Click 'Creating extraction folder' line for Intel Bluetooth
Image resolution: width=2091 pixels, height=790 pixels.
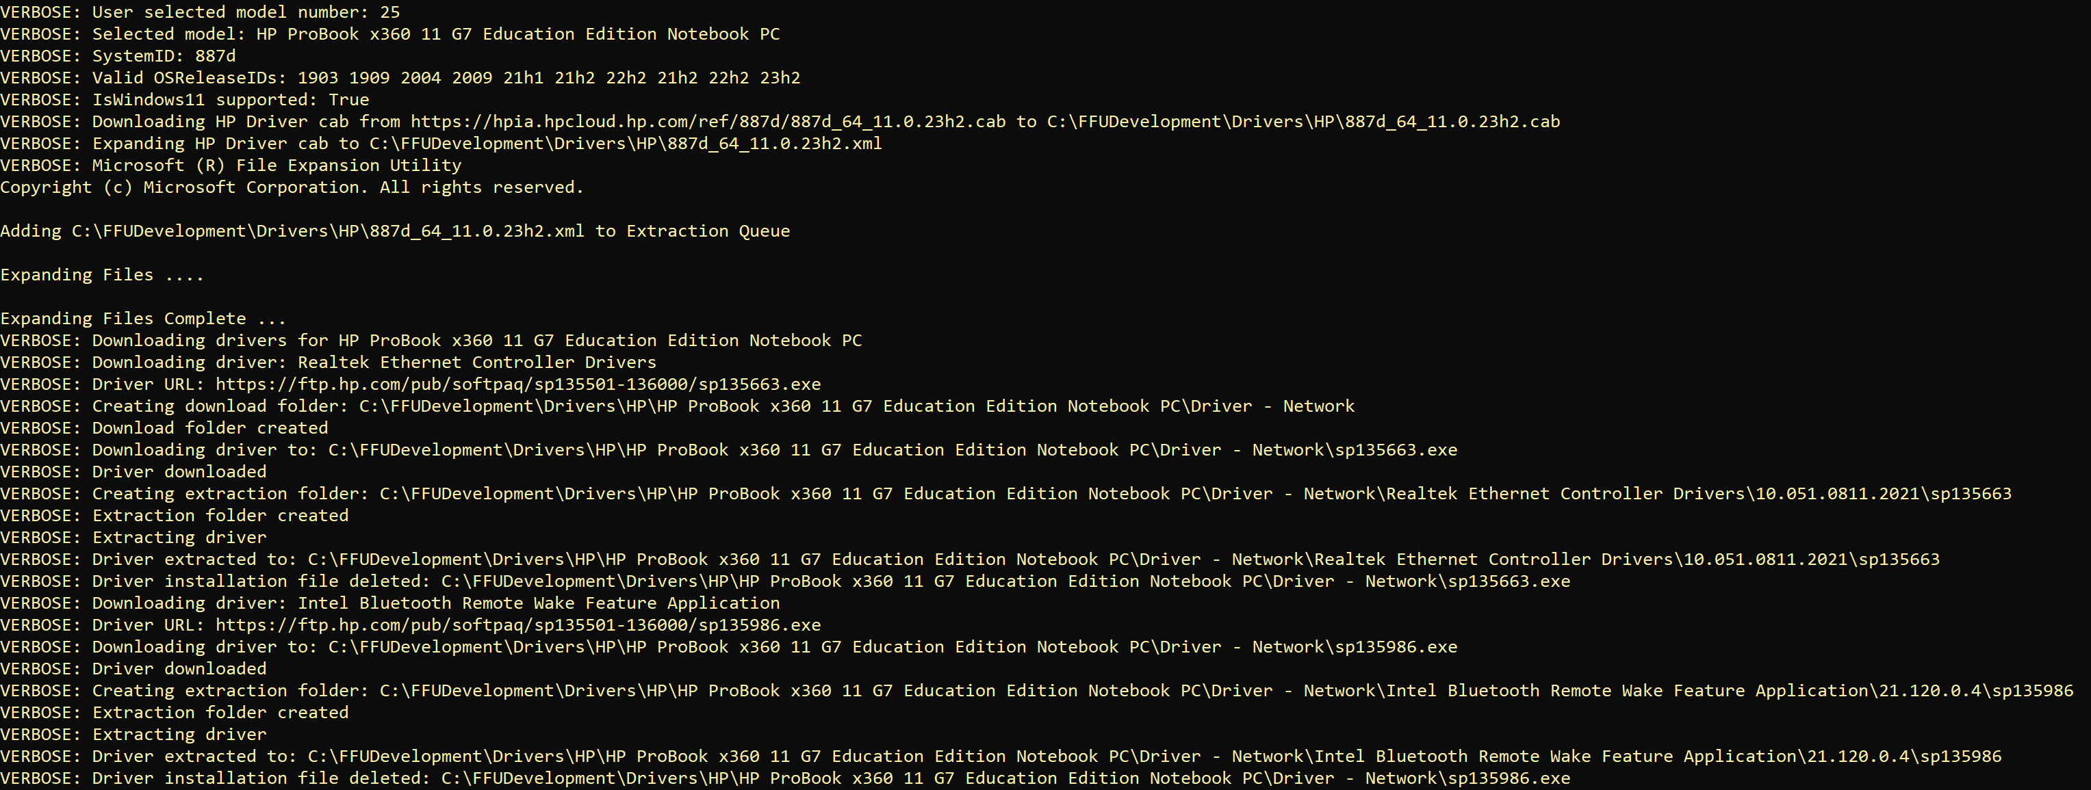tap(1038, 691)
